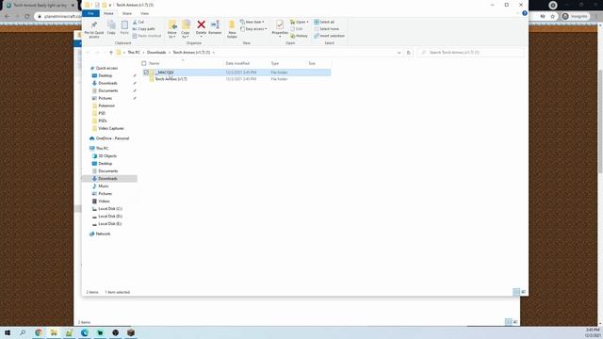Click Paste shortcut in ribbon
Viewport: 603px width, 339px height.
(147, 36)
